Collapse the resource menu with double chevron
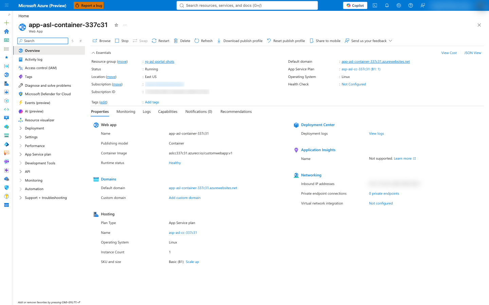 (x=81, y=41)
